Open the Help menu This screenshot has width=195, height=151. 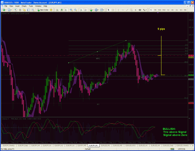click(45, 6)
